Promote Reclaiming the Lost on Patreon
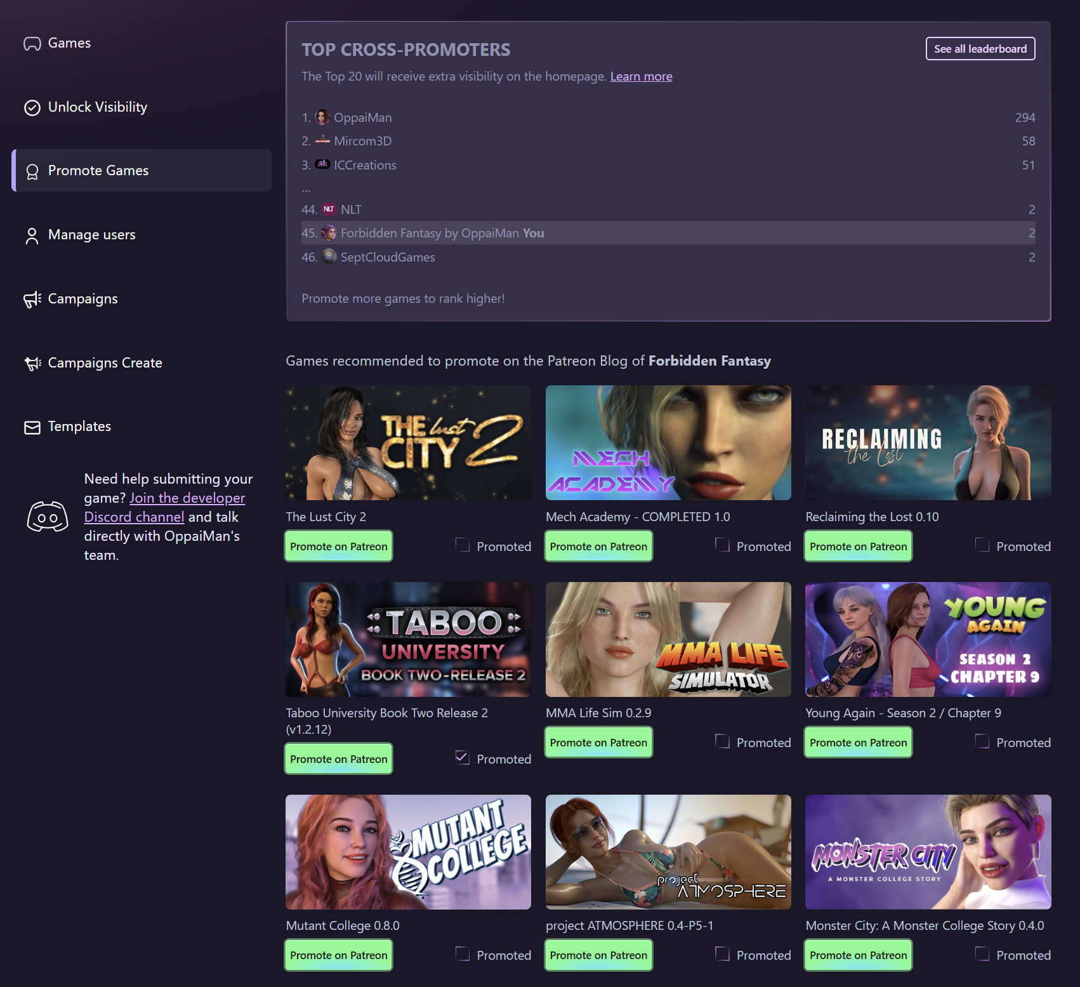The image size is (1080, 987). pos(859,546)
